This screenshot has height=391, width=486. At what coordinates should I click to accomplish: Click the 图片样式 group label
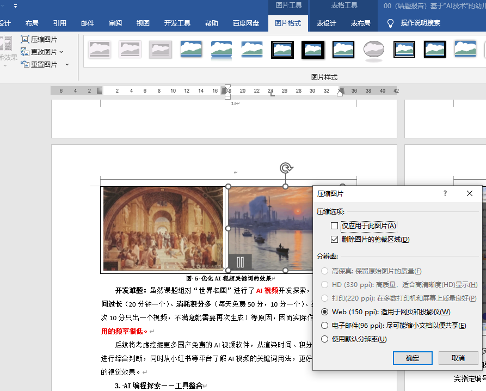click(x=324, y=77)
